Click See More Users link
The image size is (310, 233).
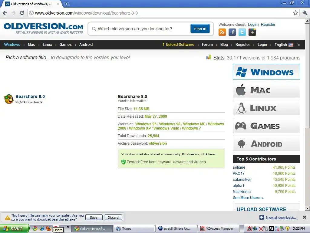tap(248, 198)
